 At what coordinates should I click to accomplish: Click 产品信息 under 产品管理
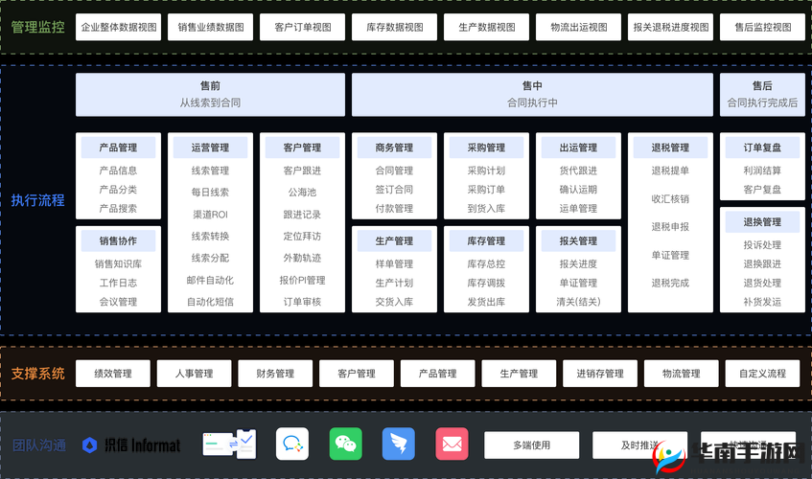click(118, 171)
